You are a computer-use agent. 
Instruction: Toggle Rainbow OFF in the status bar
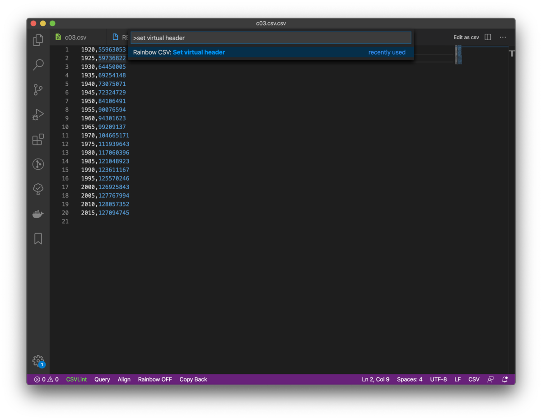pos(155,379)
